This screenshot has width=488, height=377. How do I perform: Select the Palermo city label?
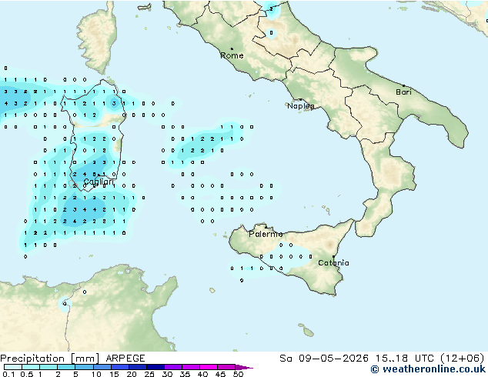tap(266, 234)
